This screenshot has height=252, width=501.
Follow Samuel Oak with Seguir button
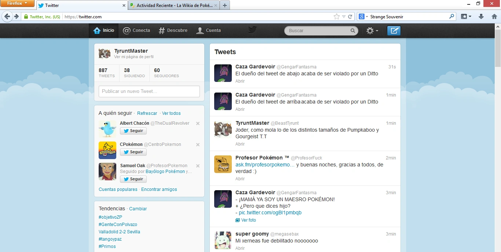133,179
